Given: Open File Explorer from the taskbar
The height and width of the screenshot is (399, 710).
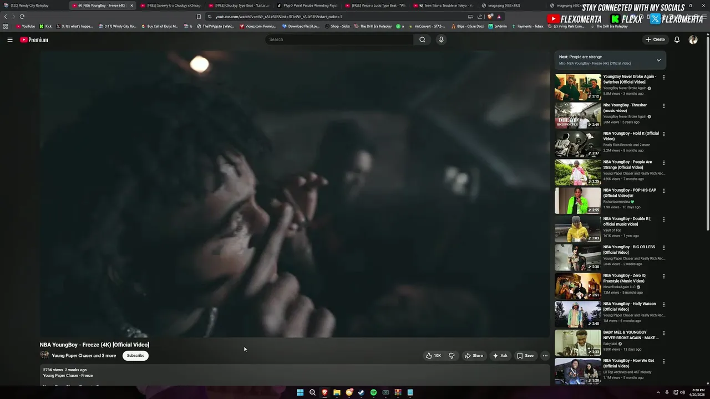Looking at the screenshot, I should pyautogui.click(x=337, y=392).
